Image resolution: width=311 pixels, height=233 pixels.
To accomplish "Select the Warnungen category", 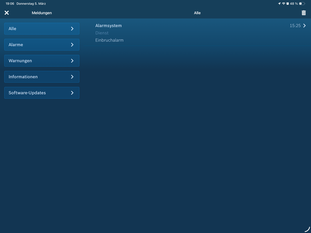I will 42,61.
